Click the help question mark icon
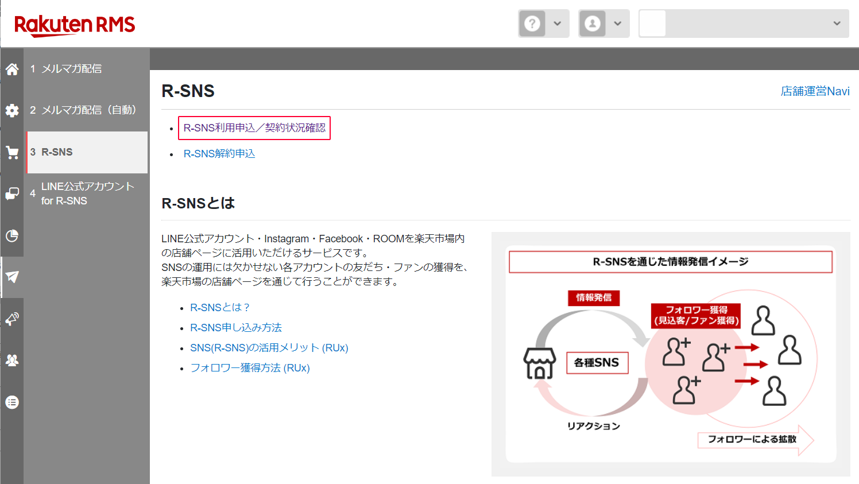This screenshot has height=484, width=859. [x=532, y=23]
